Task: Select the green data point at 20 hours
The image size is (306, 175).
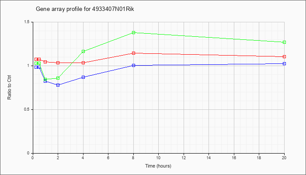Action: (284, 42)
